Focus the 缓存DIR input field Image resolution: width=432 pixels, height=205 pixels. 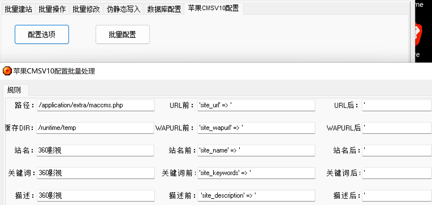point(95,128)
